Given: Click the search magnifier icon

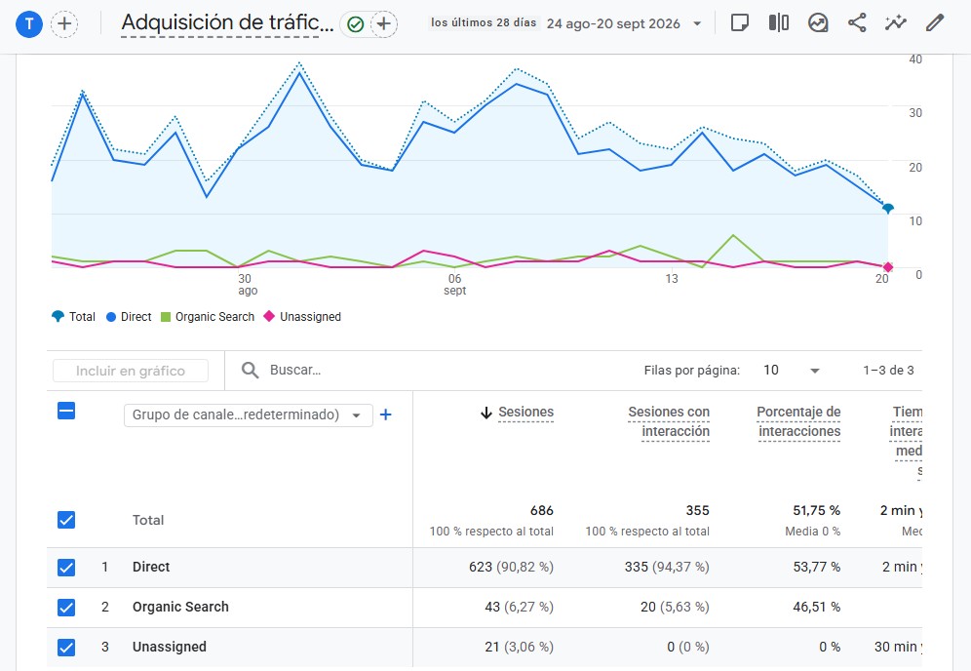Looking at the screenshot, I should [x=250, y=370].
